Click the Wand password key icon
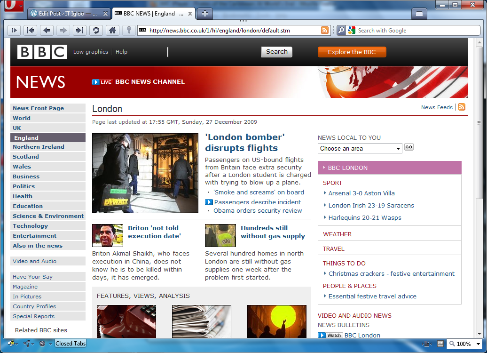The image size is (487, 353). (129, 31)
